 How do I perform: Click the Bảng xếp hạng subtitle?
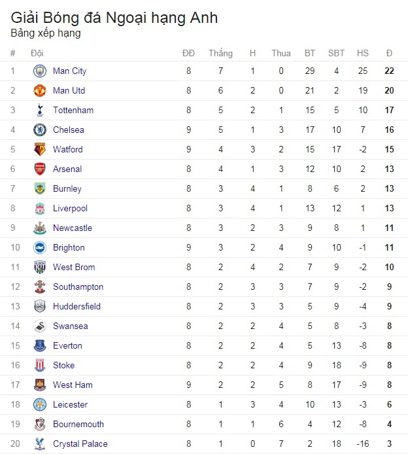pos(46,33)
